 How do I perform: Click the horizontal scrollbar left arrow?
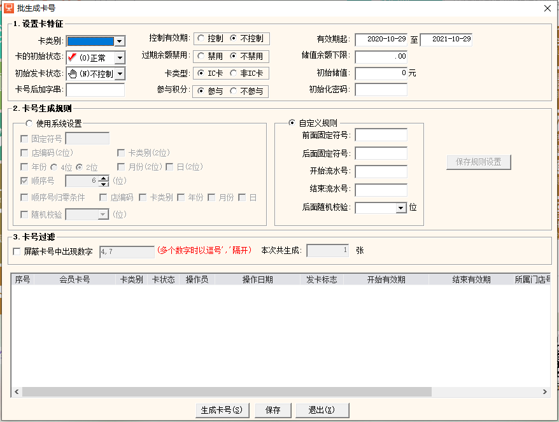17,391
